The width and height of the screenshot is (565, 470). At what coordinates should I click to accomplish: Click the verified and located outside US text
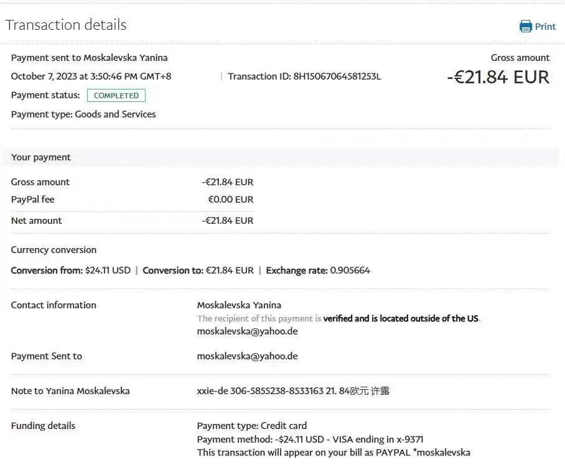coord(401,318)
